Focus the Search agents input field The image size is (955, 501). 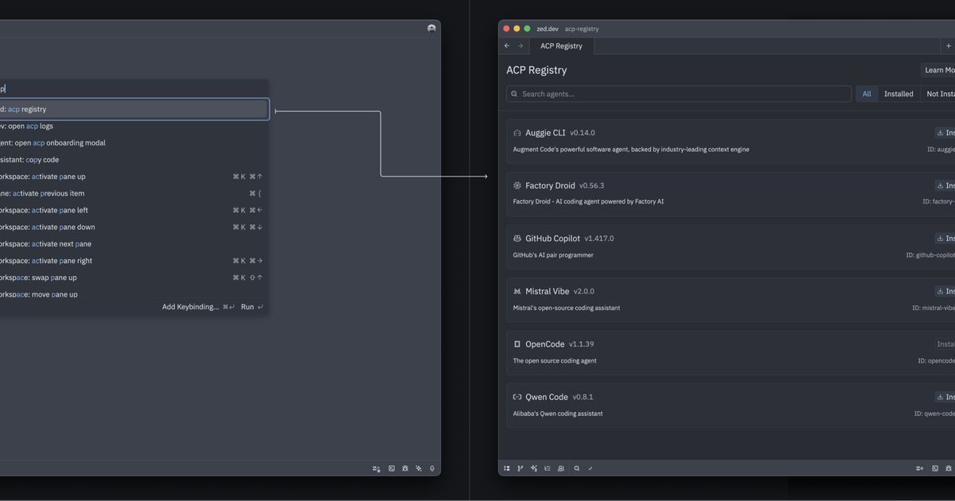click(x=679, y=94)
